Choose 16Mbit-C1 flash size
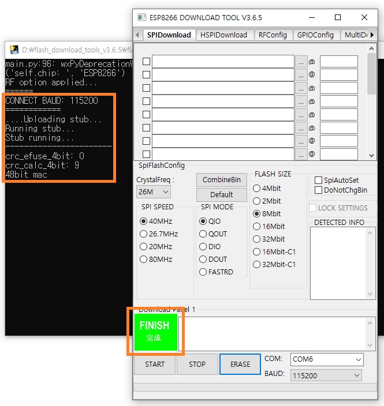The image size is (384, 406). (274, 251)
